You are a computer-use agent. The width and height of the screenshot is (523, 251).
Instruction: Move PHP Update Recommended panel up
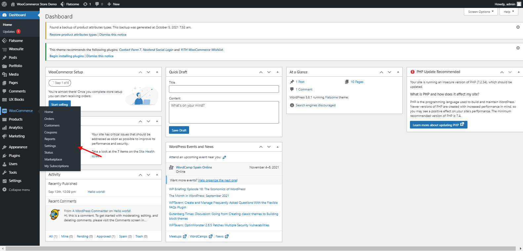[502, 72]
